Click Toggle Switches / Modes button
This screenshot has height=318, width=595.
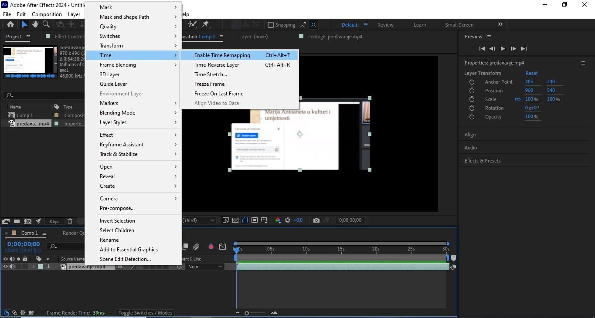tap(145, 313)
